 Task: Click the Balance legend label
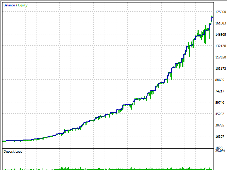(x=9, y=5)
